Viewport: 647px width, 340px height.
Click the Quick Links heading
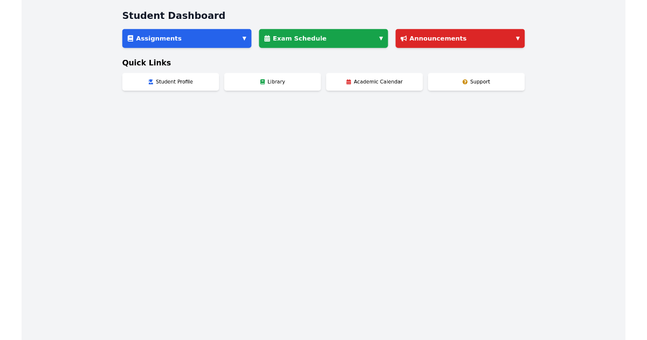pos(147,63)
